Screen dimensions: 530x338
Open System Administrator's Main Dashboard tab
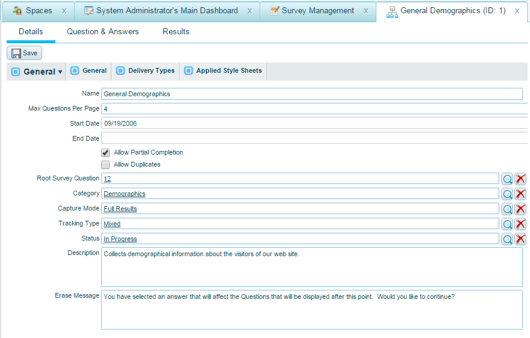(167, 11)
